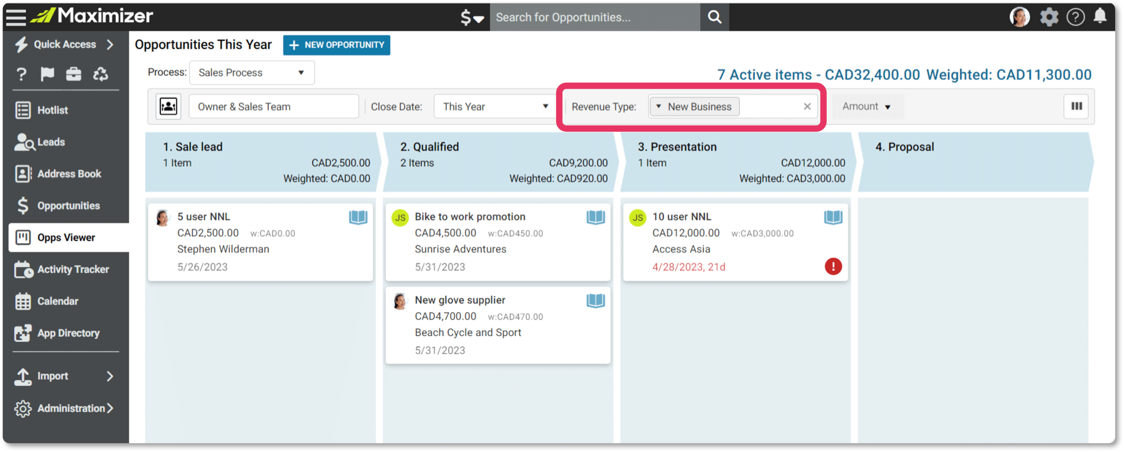This screenshot has width=1124, height=452.
Task: Click the Maximizer logo
Action: click(x=92, y=16)
